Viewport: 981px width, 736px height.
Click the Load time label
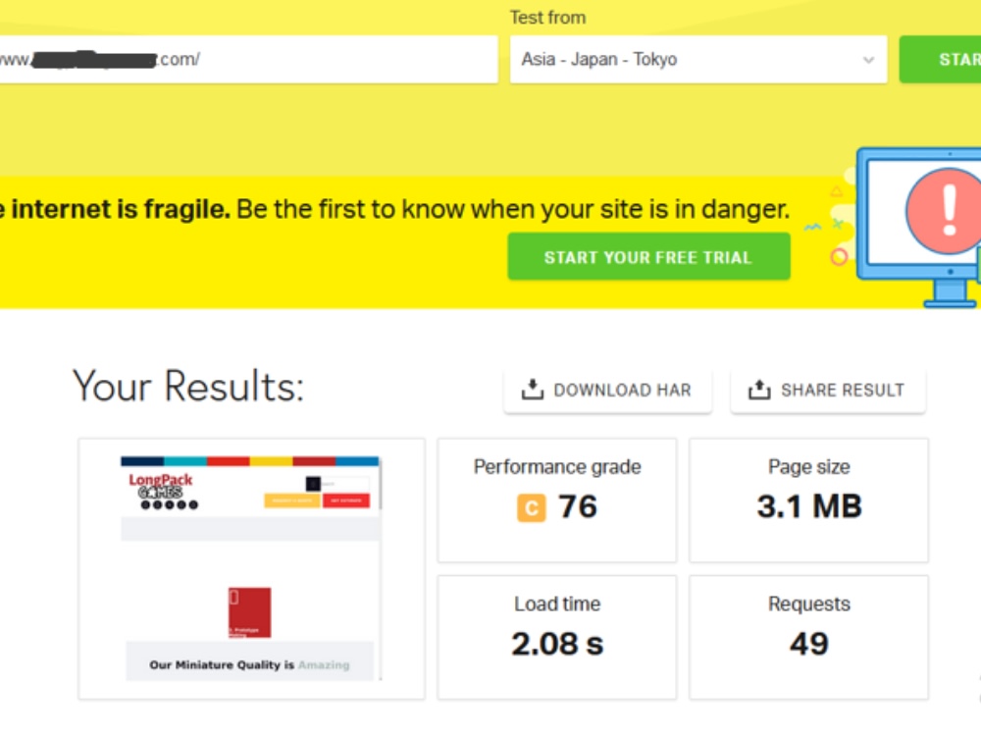click(557, 604)
